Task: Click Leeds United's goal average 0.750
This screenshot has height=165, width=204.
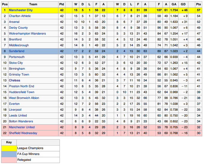Action: 174,115
